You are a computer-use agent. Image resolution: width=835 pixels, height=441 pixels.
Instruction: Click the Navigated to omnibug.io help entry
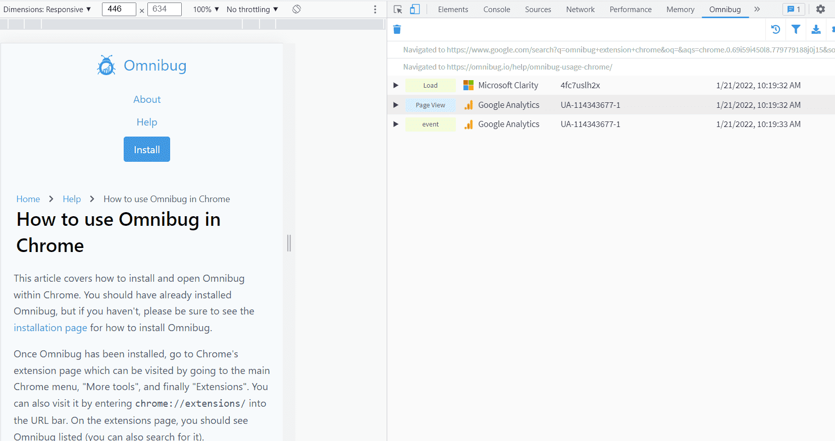(508, 67)
